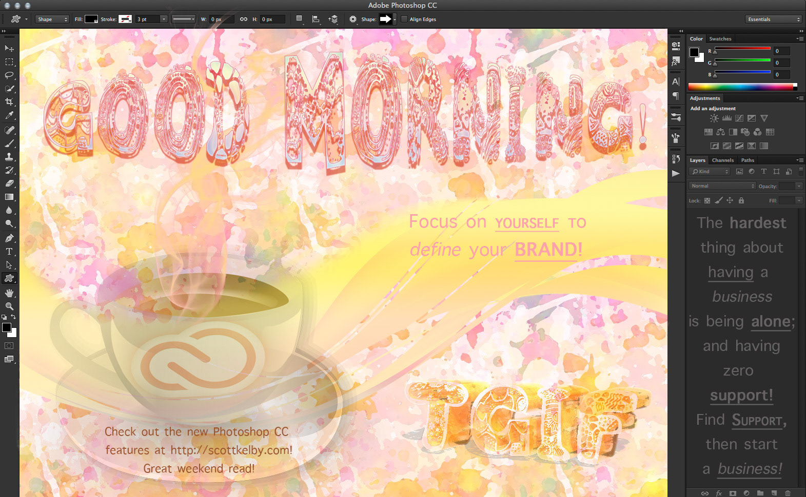Select the Dodge tool

click(x=9, y=223)
